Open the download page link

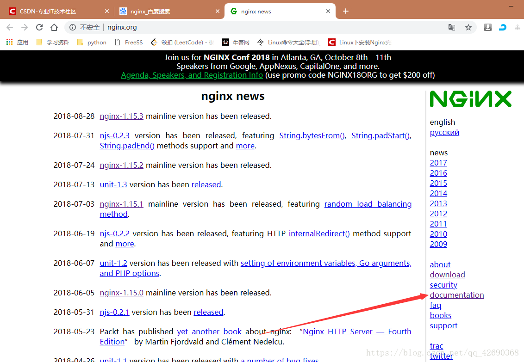448,275
